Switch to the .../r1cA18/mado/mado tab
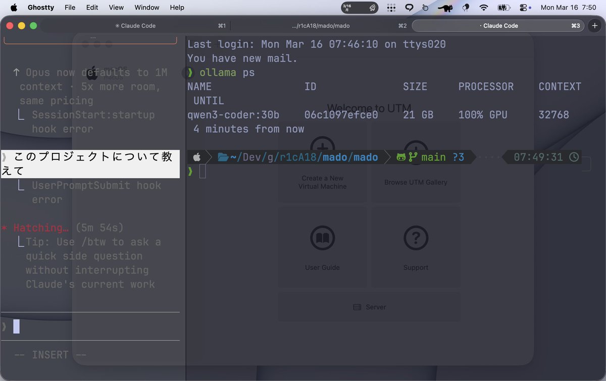This screenshot has height=381, width=606. [x=321, y=26]
